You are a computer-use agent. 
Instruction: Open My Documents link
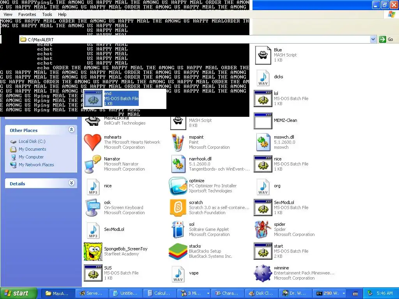click(32, 149)
